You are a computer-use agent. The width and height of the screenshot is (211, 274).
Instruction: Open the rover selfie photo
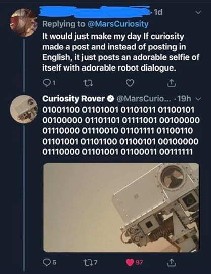[121, 208]
